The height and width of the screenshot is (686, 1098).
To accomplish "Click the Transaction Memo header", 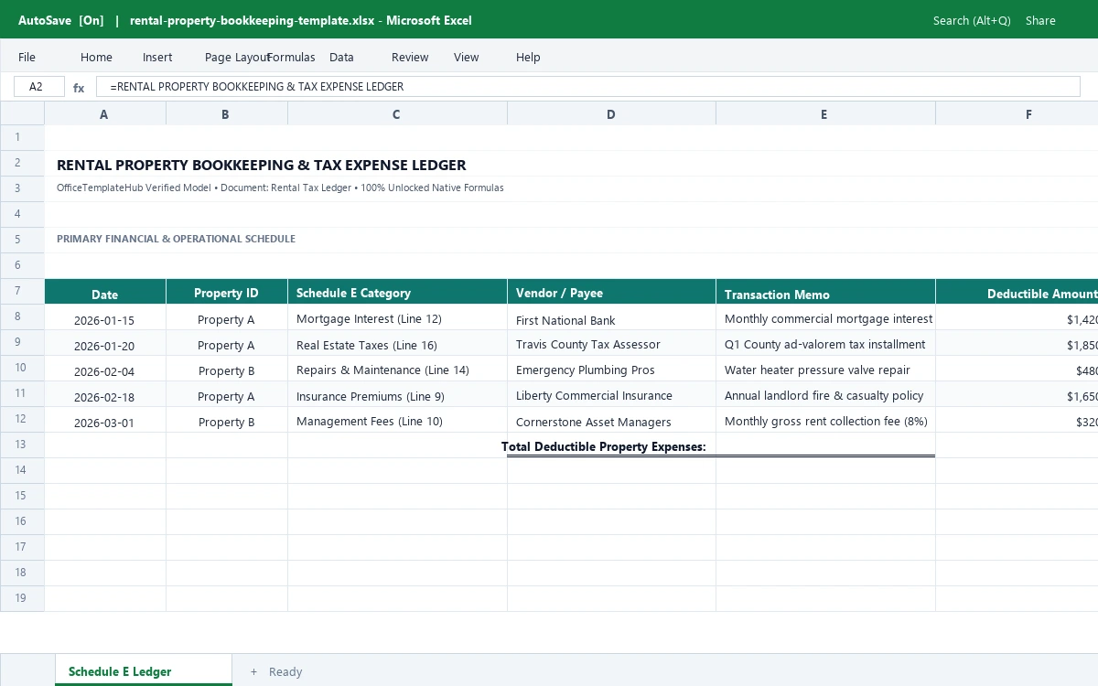I will pyautogui.click(x=824, y=292).
